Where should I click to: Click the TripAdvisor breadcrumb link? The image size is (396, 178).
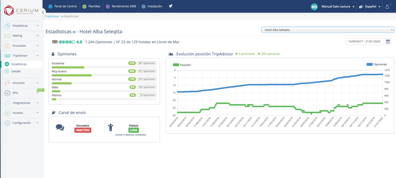[x=52, y=16]
